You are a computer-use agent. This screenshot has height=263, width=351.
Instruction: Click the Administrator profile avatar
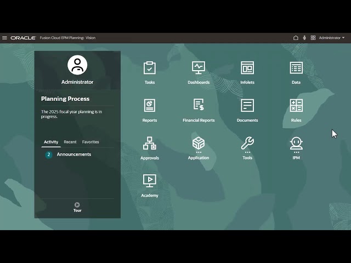pos(77,65)
